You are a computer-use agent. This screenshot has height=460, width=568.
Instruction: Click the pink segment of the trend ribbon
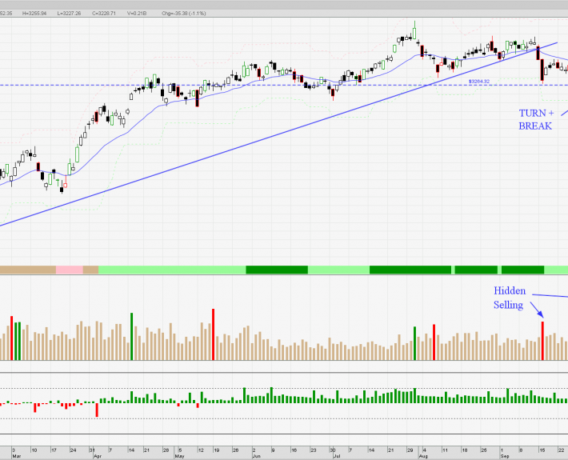[70, 270]
